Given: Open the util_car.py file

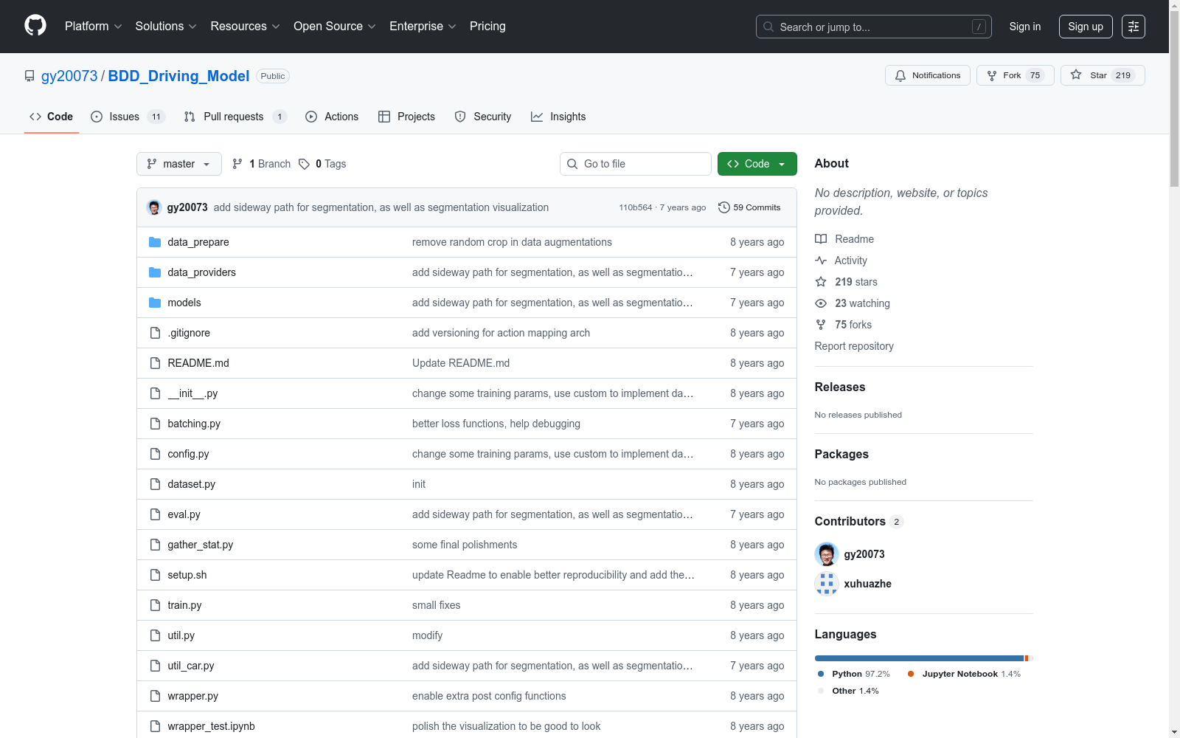Looking at the screenshot, I should pyautogui.click(x=191, y=666).
